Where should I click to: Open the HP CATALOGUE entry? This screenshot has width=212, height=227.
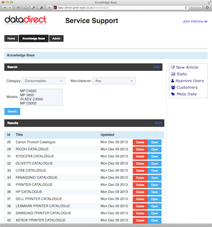[x=154, y=192]
